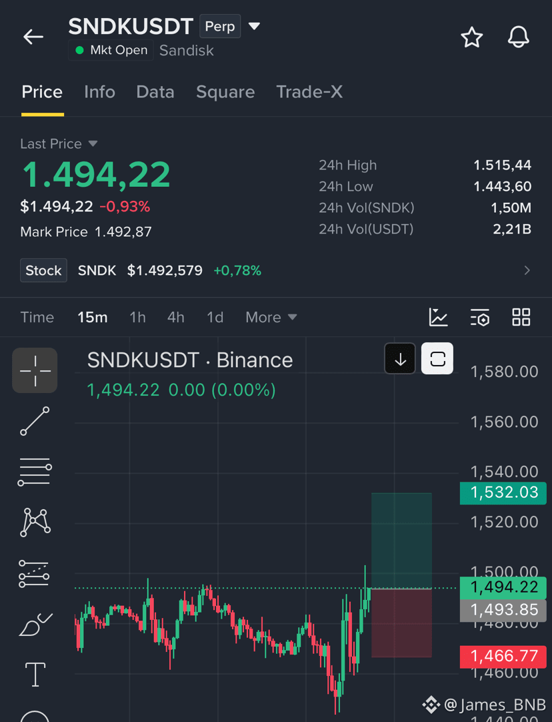Tap the 24h Vol(USDT) value 2,21B
This screenshot has height=722, width=552.
tap(512, 229)
